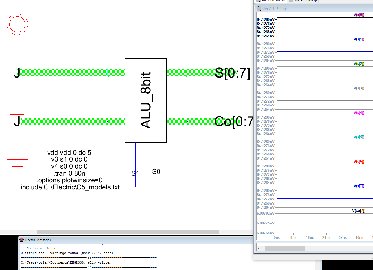
Task: Click the sim_ALU_8bit.spi waveform window icon
Action: [x=259, y=8]
